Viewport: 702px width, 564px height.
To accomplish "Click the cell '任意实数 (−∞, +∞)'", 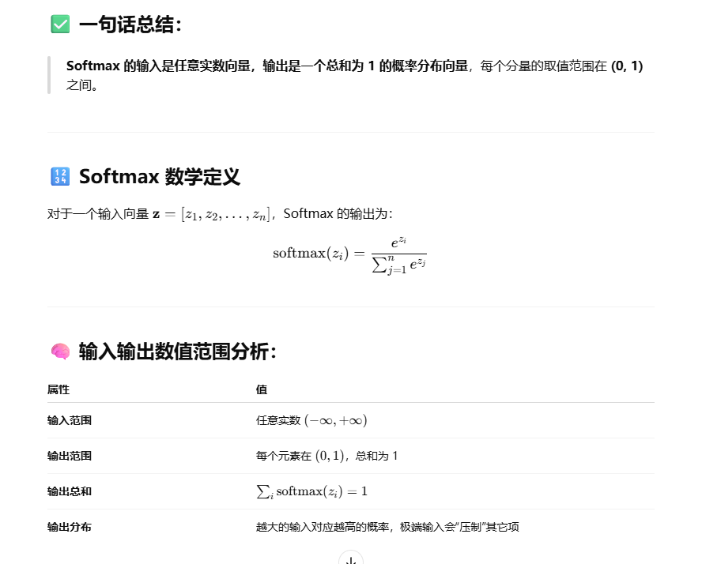I will (311, 420).
